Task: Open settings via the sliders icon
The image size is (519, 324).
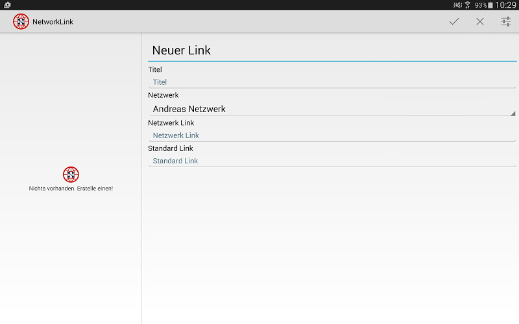Action: tap(506, 21)
